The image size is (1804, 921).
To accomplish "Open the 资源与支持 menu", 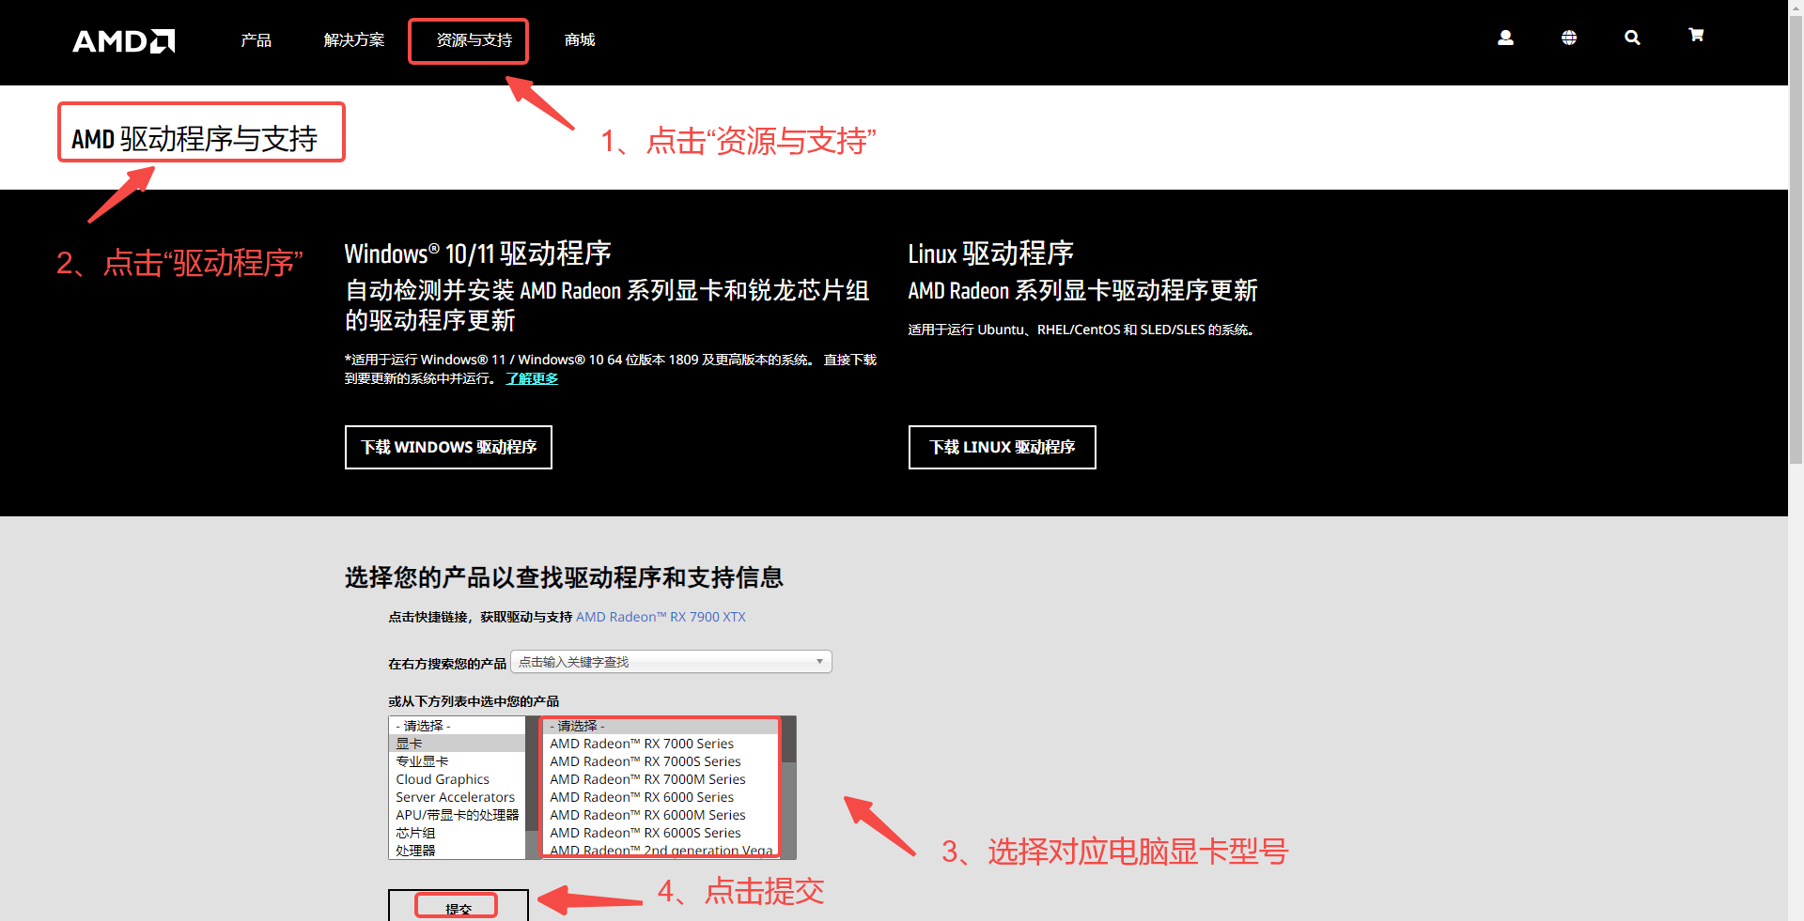I will 474,40.
